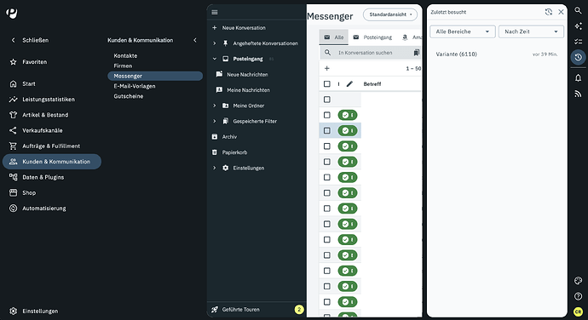Sort by the Betreff column header
This screenshot has width=588, height=320.
pyautogui.click(x=372, y=84)
